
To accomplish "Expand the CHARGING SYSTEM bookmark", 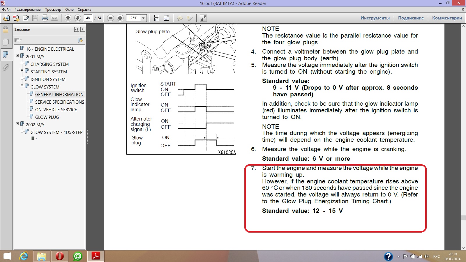I will [22, 63].
